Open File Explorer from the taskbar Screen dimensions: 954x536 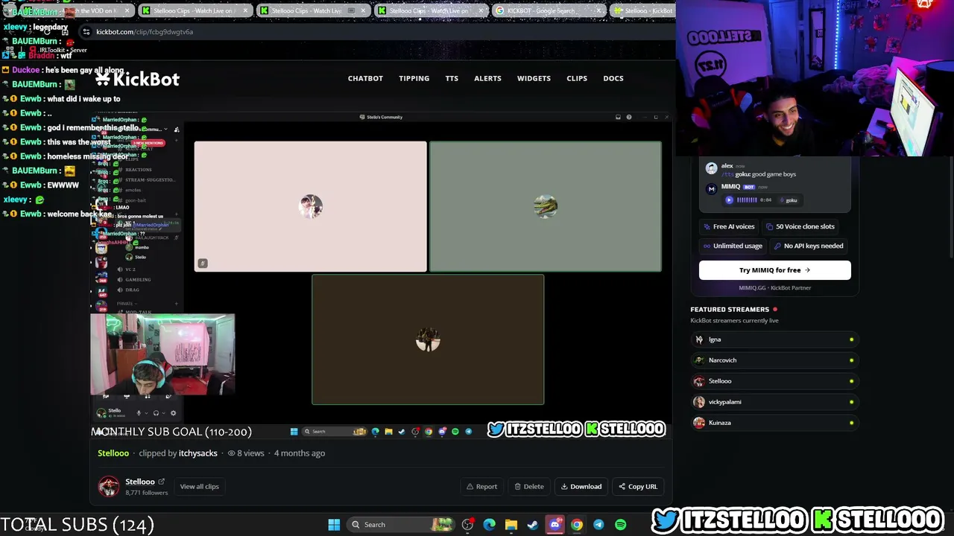click(x=511, y=525)
